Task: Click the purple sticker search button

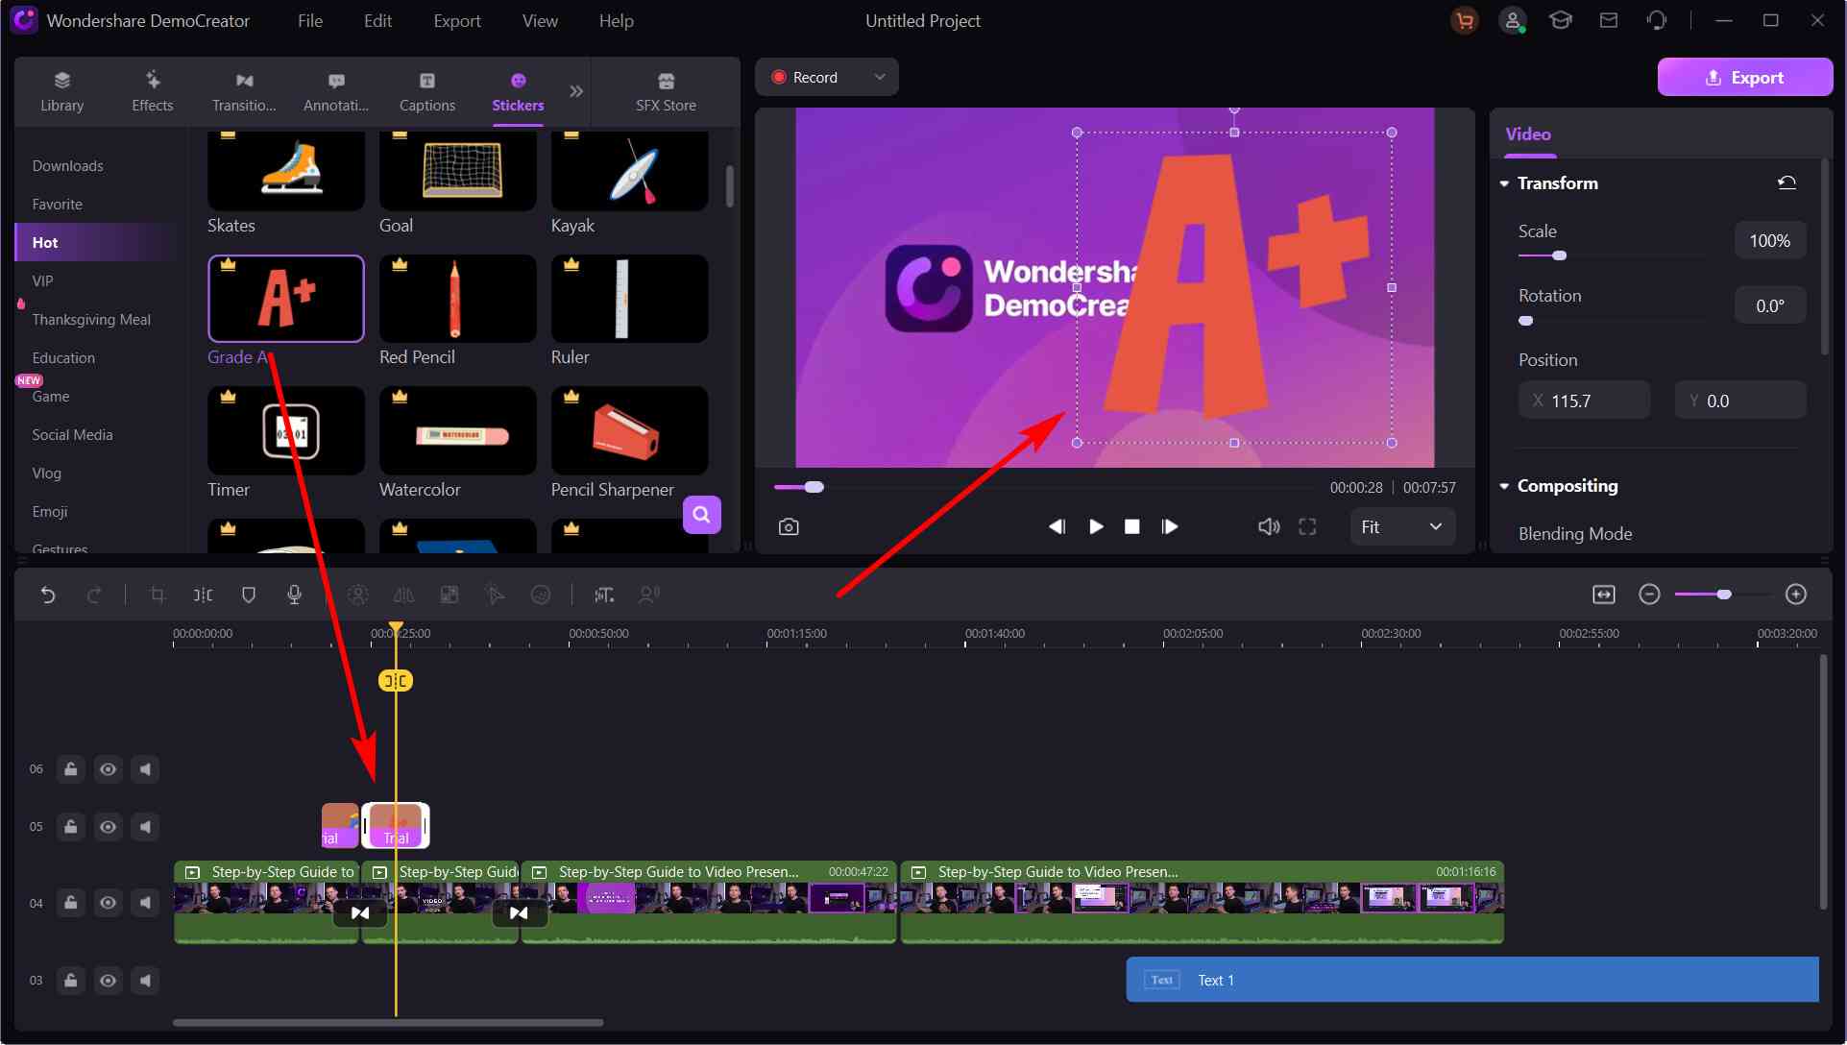Action: click(x=701, y=515)
